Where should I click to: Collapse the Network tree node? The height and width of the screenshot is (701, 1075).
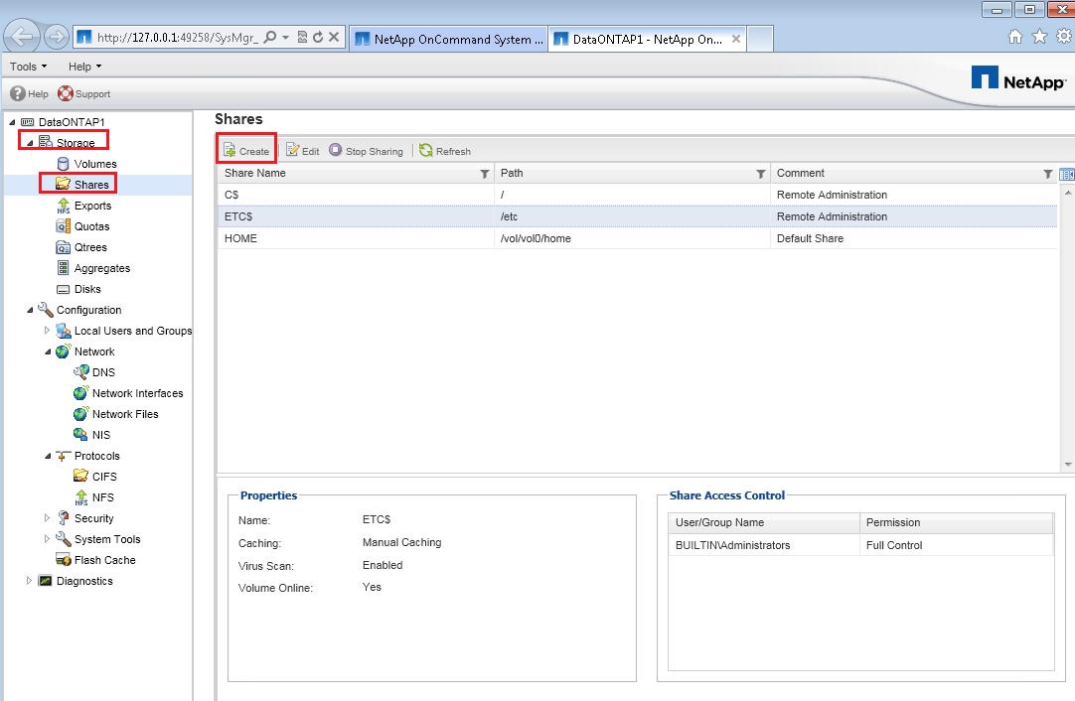(47, 350)
